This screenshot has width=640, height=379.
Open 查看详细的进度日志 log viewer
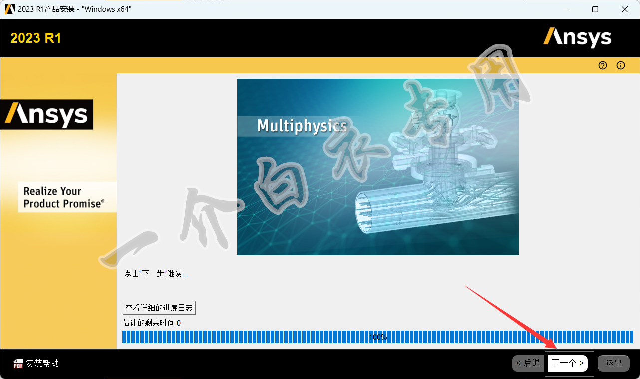(159, 308)
